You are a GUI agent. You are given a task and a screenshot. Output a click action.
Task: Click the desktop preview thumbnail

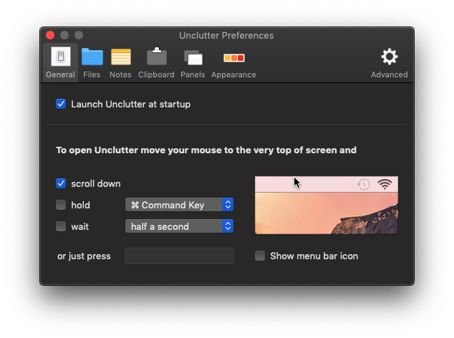(x=327, y=205)
